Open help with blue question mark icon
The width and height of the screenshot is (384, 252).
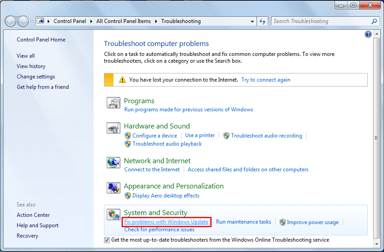[x=368, y=34]
